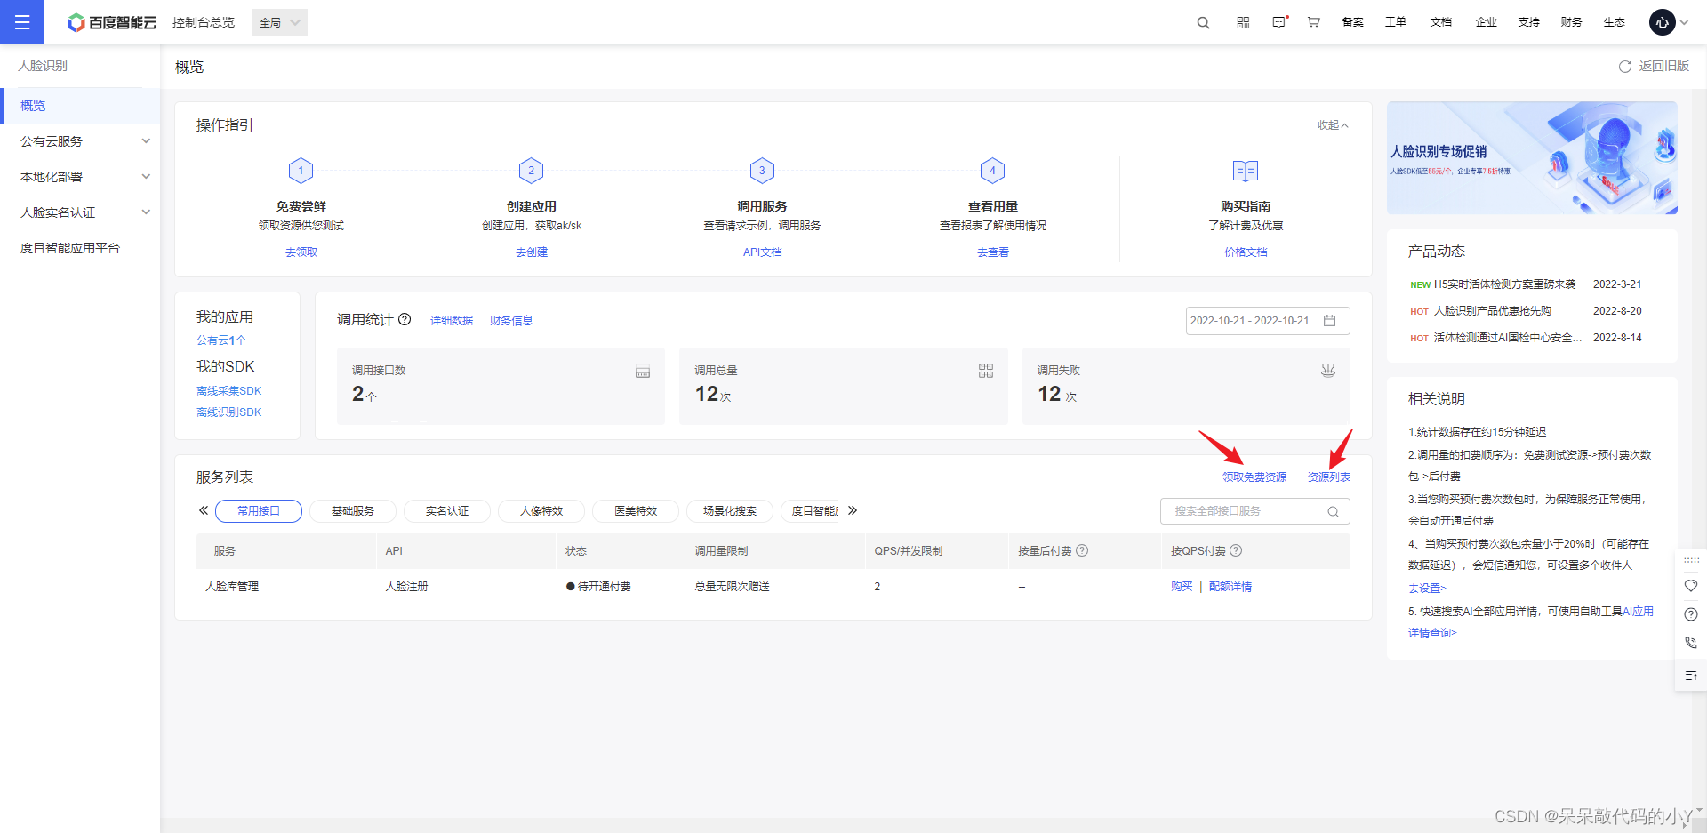Expand 公有云服务 in sidebar
This screenshot has width=1707, height=833.
coord(80,141)
